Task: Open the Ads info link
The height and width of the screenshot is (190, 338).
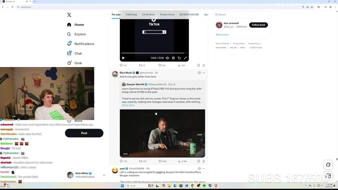Action: point(233,47)
